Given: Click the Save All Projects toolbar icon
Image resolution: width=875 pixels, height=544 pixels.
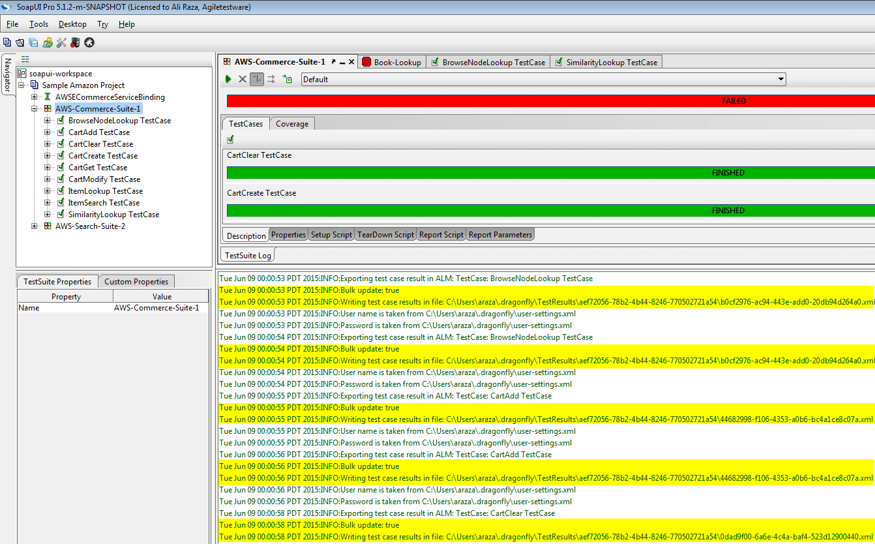Looking at the screenshot, I should (x=33, y=42).
